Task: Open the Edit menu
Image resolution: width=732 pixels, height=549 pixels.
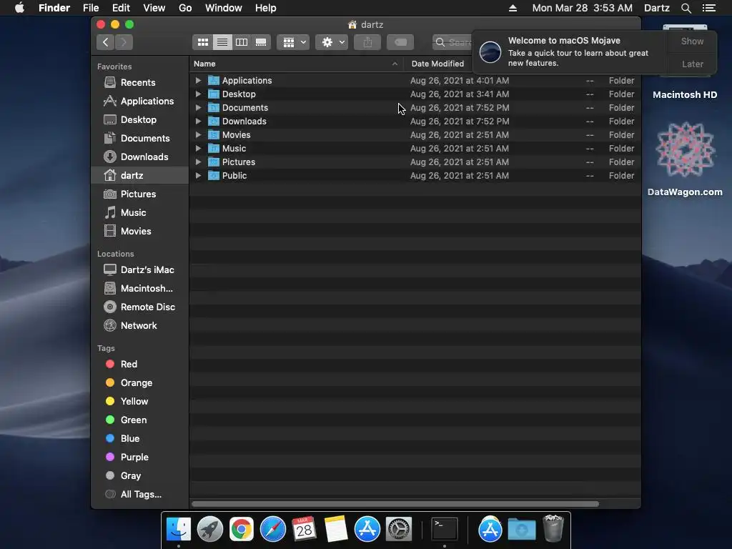Action: pyautogui.click(x=121, y=8)
